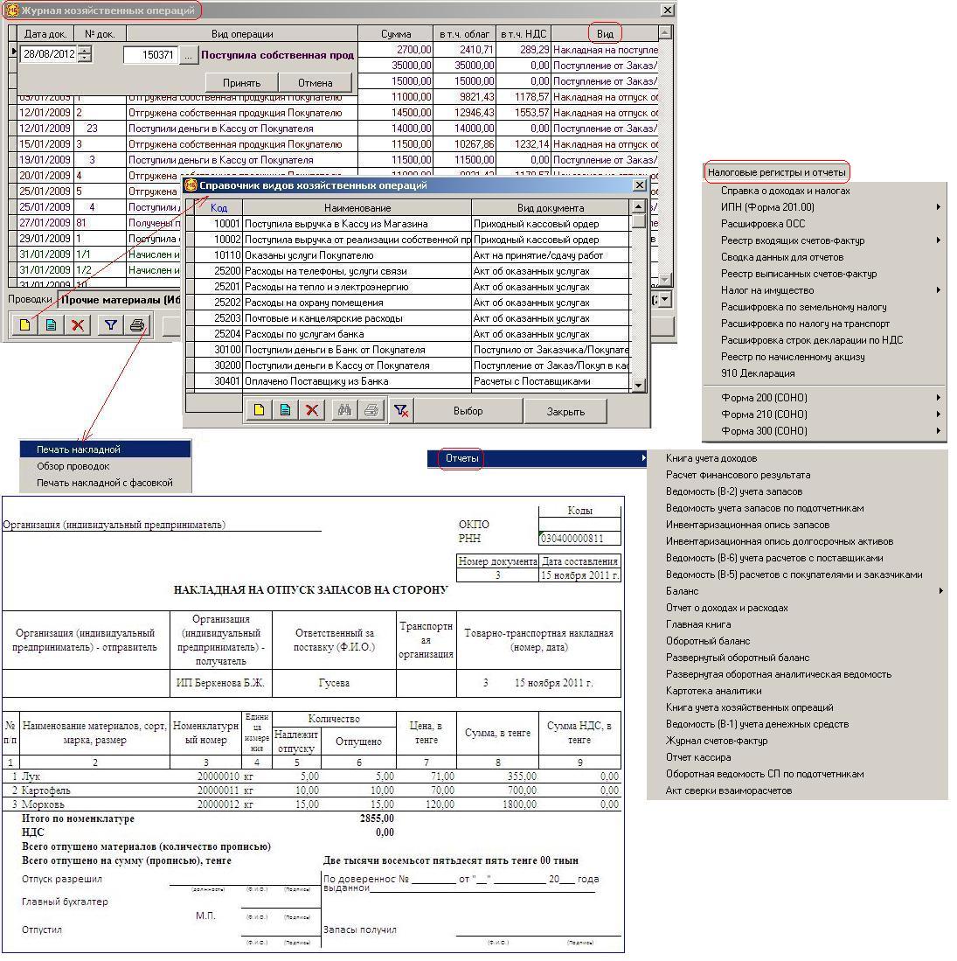Screen dimensions: 957x961
Task: Delete an entry using the red X in the reference dialog
Action: coord(312,410)
